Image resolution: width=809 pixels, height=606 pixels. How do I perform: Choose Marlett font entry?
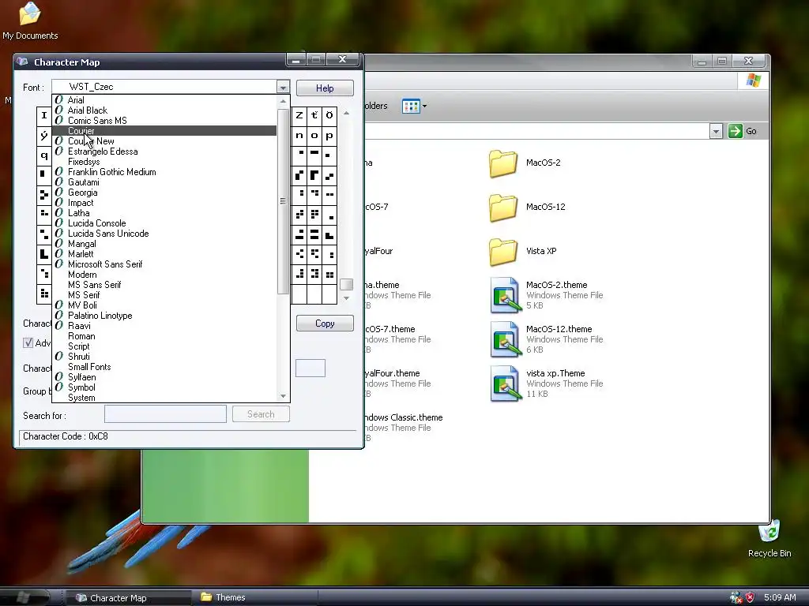tap(164, 254)
